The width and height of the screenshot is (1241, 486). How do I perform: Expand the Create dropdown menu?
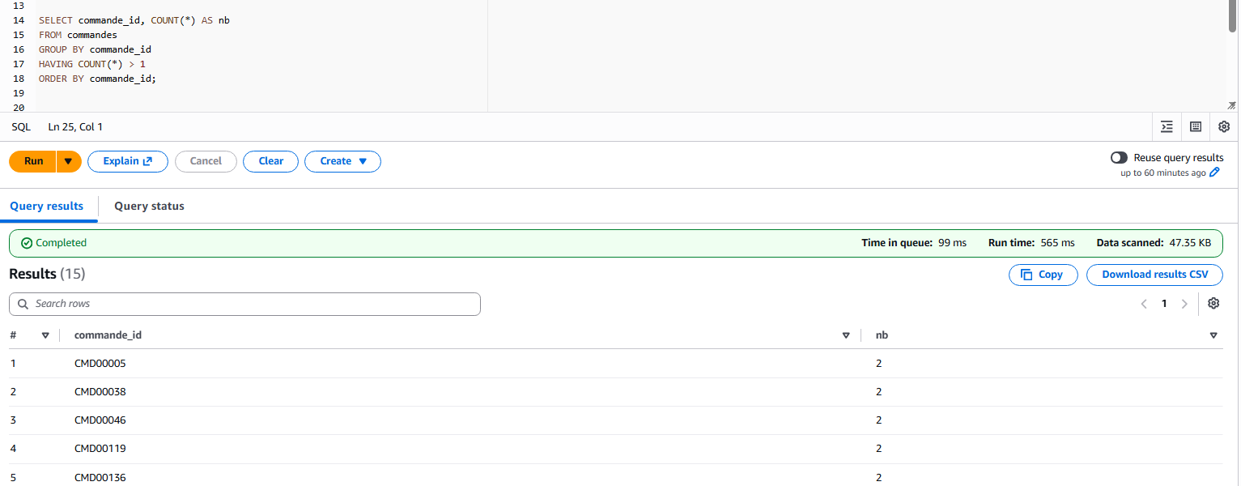[342, 161]
